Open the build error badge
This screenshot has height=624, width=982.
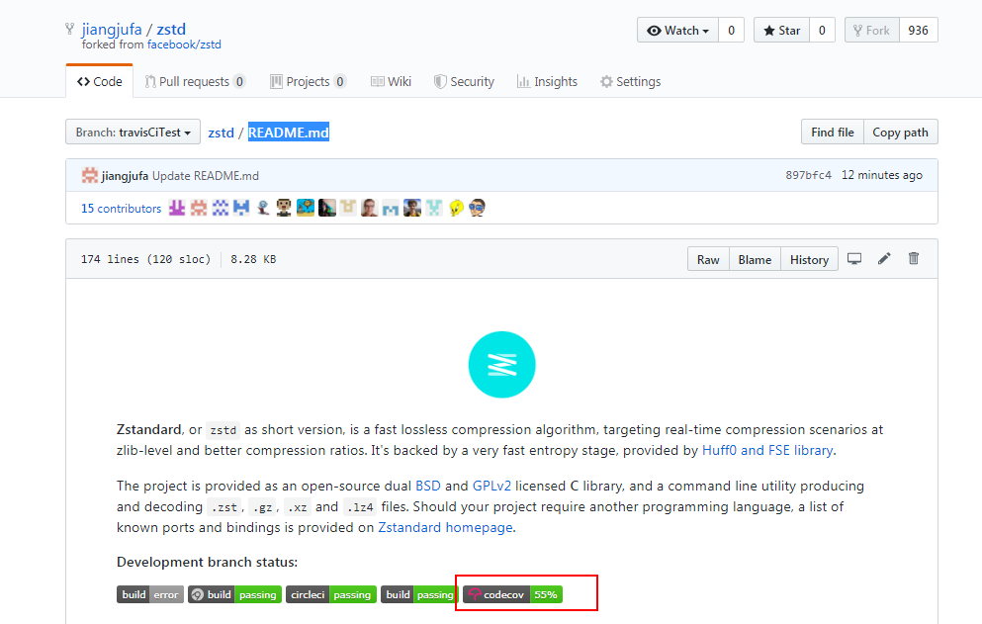[149, 594]
